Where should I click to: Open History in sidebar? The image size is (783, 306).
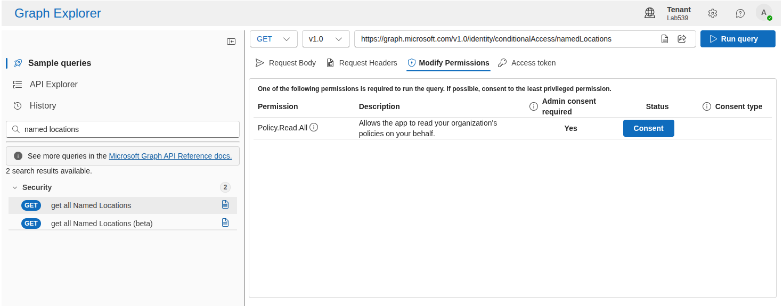point(43,105)
